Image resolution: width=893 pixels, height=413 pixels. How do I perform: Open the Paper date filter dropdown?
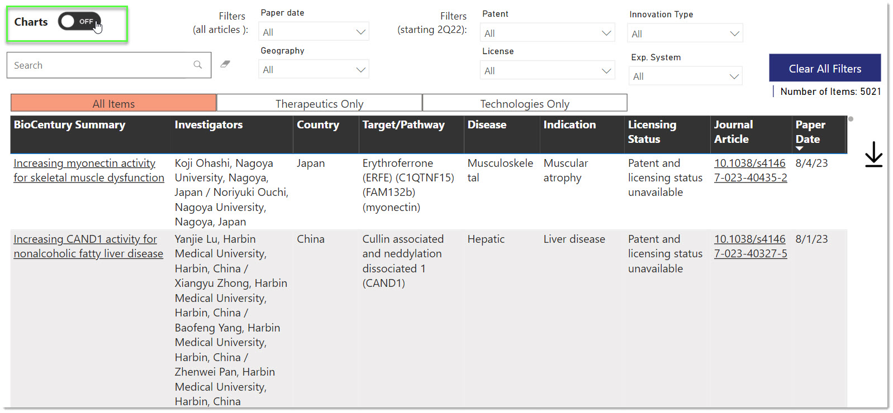click(x=313, y=32)
